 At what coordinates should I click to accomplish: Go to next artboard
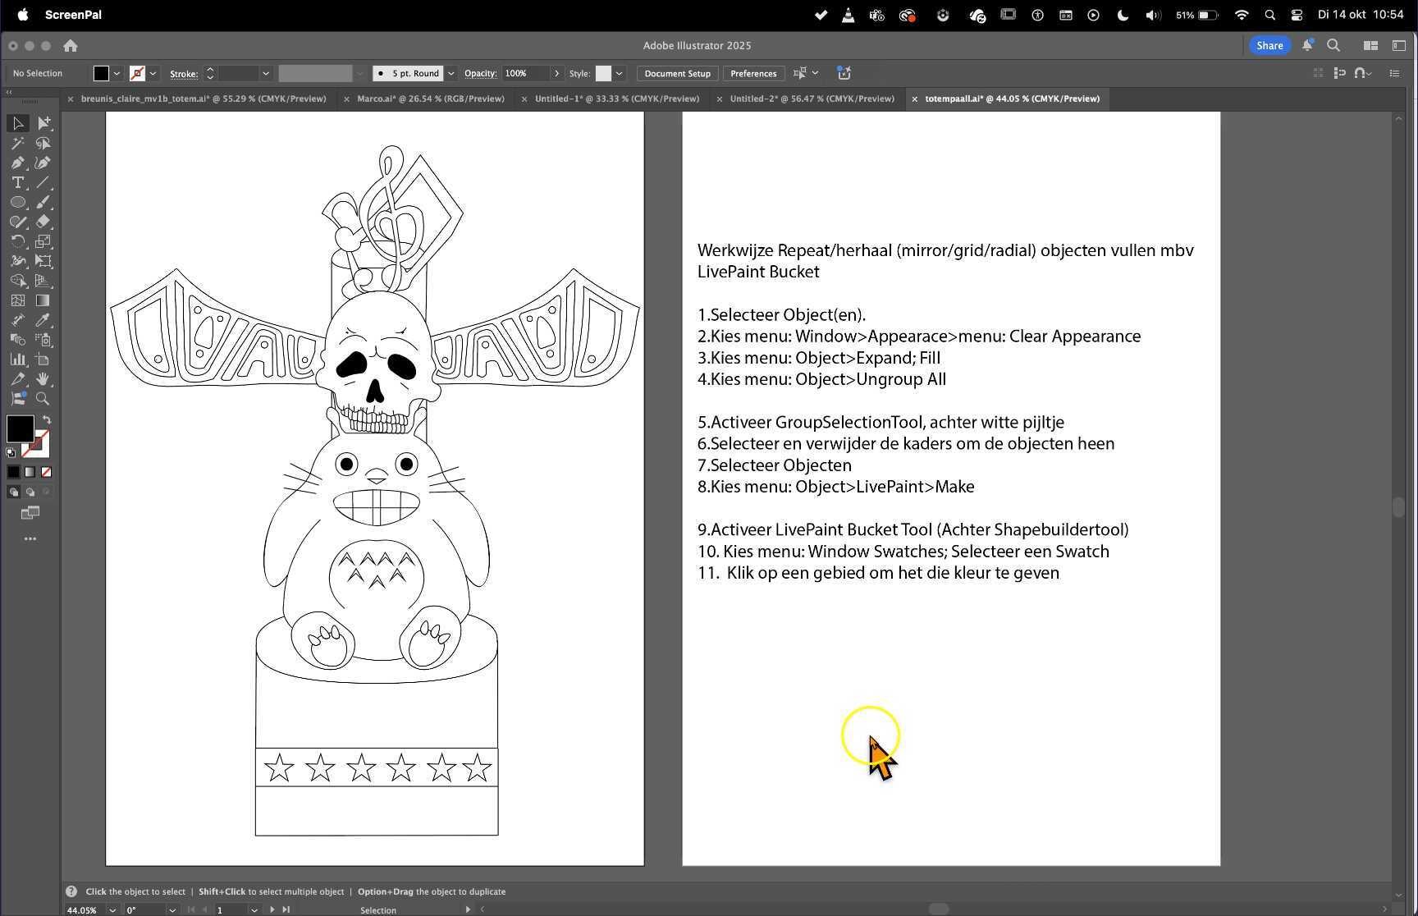272,909
